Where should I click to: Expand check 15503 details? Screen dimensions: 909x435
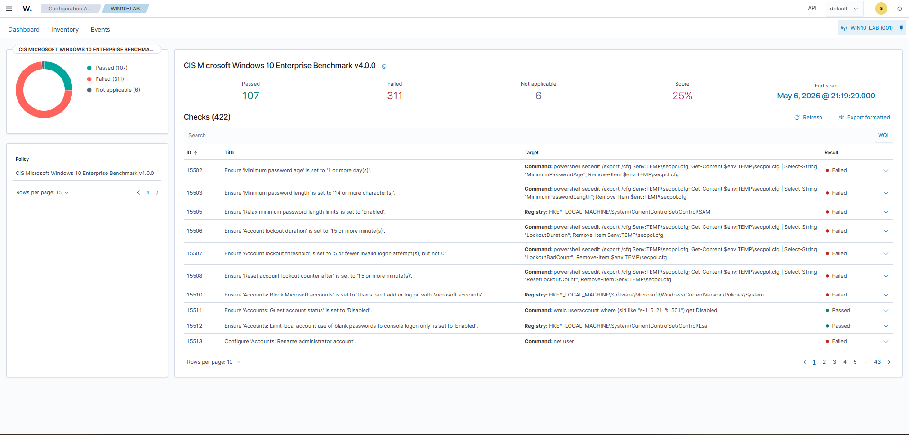point(886,193)
